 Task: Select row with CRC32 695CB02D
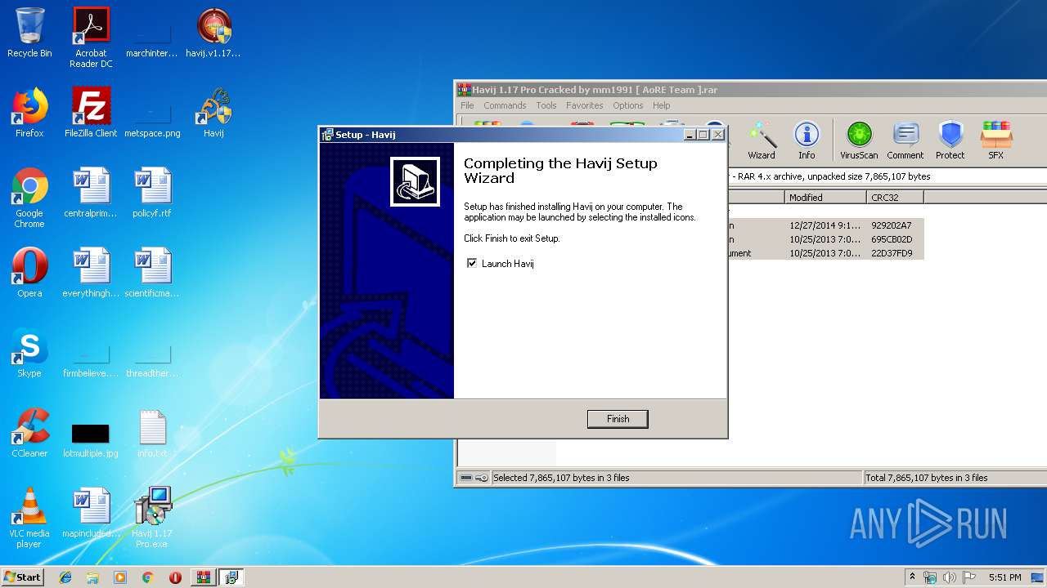(825, 239)
